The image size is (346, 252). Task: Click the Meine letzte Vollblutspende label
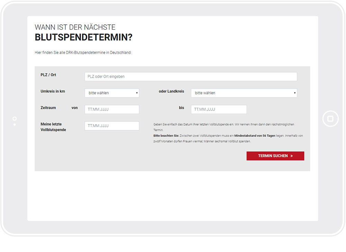tap(53, 127)
